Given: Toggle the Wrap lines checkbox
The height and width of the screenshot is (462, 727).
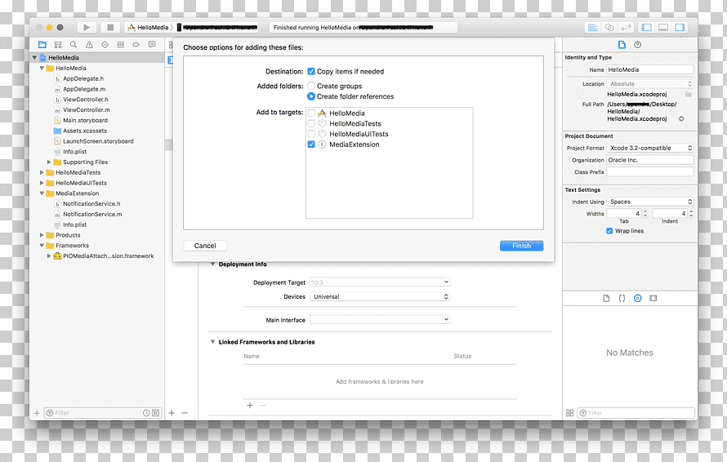Looking at the screenshot, I should [x=609, y=231].
